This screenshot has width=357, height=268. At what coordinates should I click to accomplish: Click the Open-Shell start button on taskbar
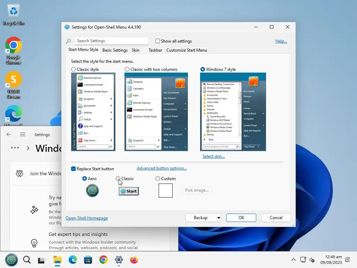click(12, 260)
